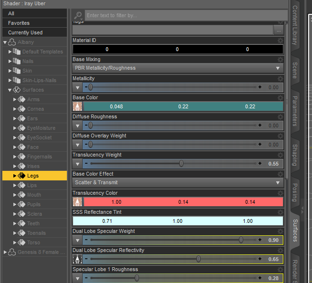Click the filter text input field

pyautogui.click(x=186, y=15)
